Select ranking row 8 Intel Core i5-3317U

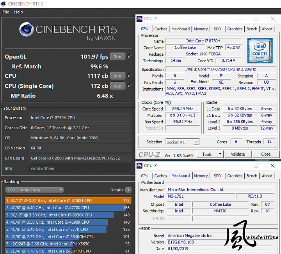point(68,251)
